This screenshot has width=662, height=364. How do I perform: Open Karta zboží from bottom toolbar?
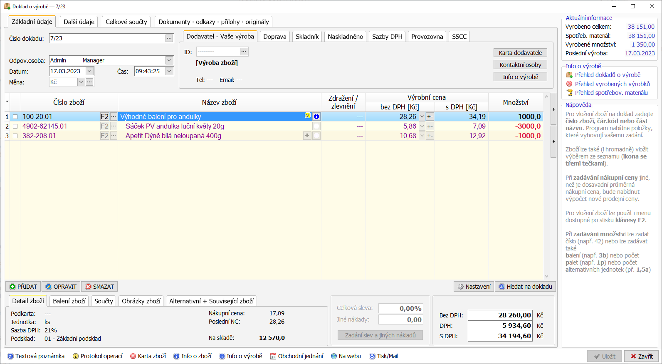tap(148, 356)
